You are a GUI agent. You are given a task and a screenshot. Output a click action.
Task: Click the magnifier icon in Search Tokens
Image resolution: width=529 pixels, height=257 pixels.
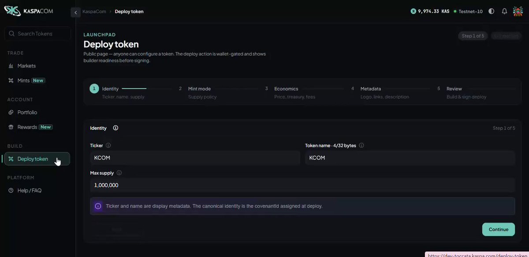tap(11, 34)
